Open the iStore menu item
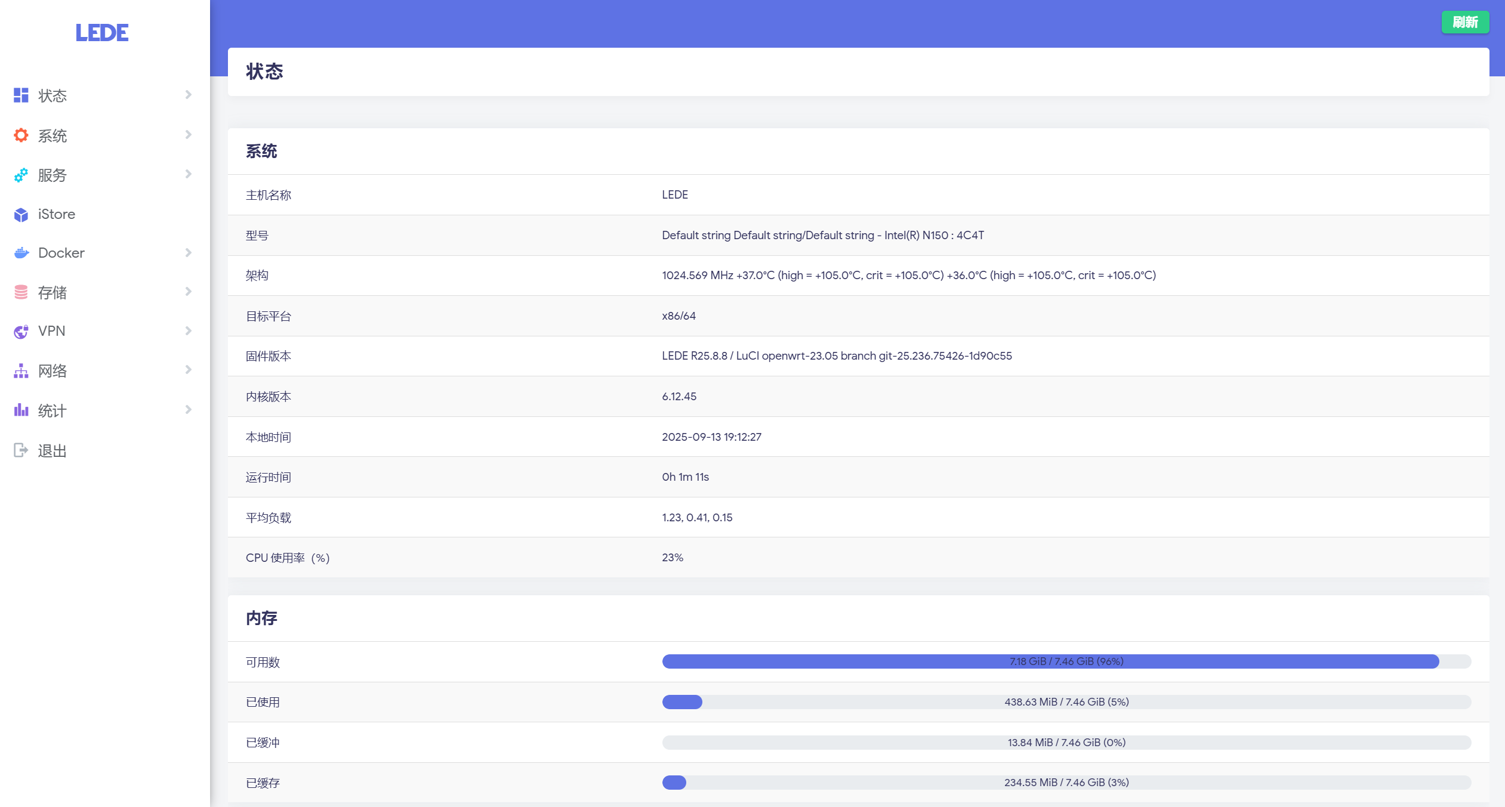 click(x=57, y=214)
